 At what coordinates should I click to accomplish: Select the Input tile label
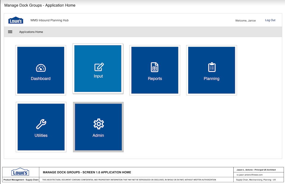tap(98, 76)
